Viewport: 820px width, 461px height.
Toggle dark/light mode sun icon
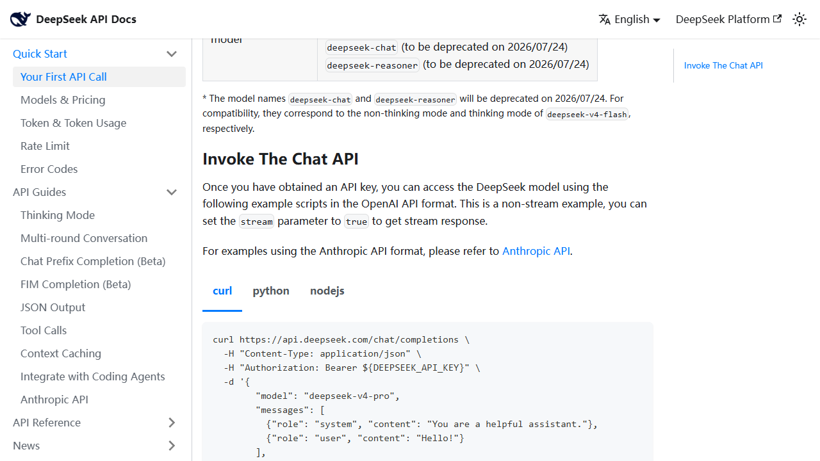click(x=799, y=19)
